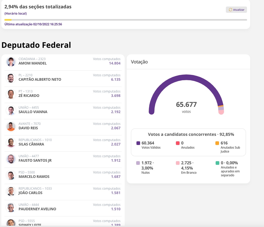
Task: Open Zé Ricardo's candidate photo
Action: pos(11,94)
